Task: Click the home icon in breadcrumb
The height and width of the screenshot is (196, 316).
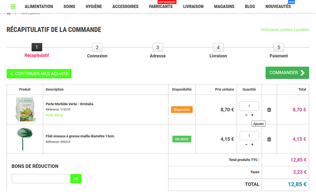Action: pyautogui.click(x=9, y=13)
